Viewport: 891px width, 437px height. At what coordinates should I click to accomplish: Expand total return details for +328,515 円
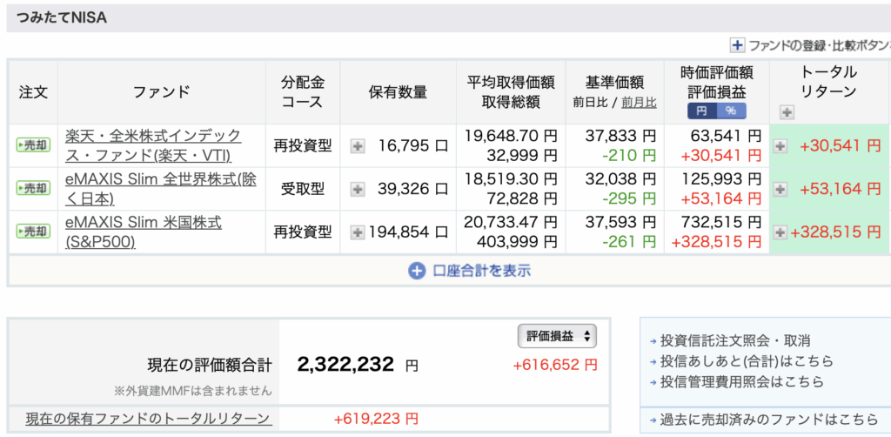pos(780,232)
